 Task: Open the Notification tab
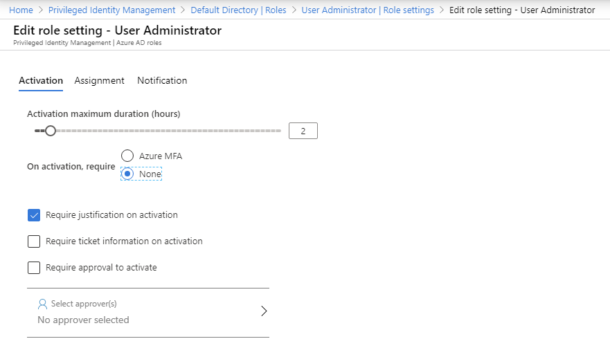[162, 80]
